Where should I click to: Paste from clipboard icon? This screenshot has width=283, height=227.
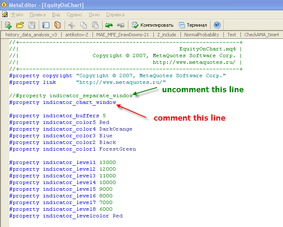tap(95, 25)
